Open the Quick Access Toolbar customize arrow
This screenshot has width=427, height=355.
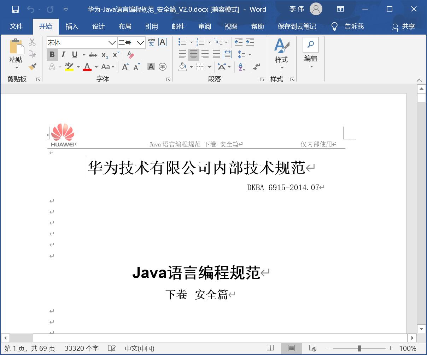tap(66, 10)
